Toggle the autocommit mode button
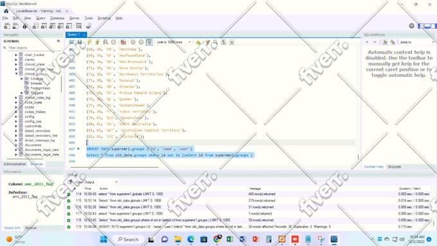Screen dimensions: 437x246 (x=149, y=42)
